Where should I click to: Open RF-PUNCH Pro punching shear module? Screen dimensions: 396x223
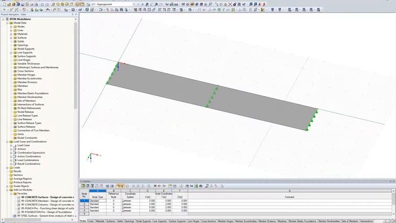(x=48, y=208)
